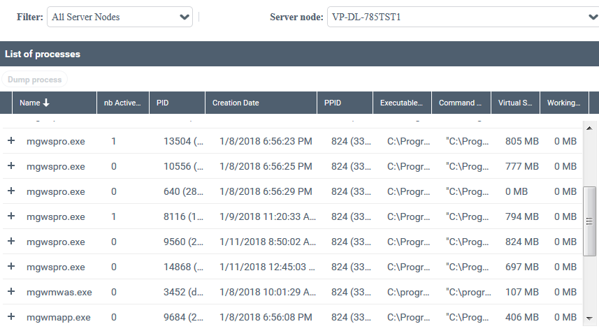Screen dimensions: 599x331
Task: Expand the mgwspro.exe row with PID 14868
Action: 11,267
